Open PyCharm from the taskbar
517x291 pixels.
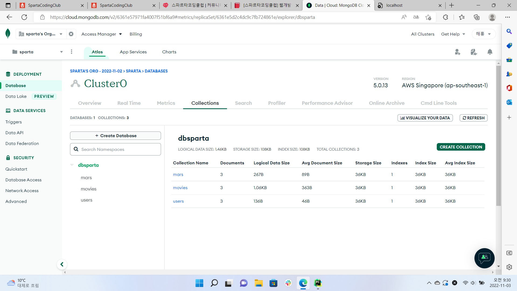(x=318, y=283)
